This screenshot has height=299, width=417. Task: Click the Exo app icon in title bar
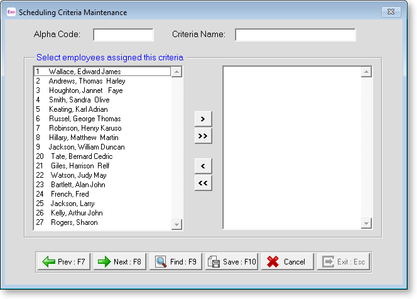pyautogui.click(x=11, y=12)
